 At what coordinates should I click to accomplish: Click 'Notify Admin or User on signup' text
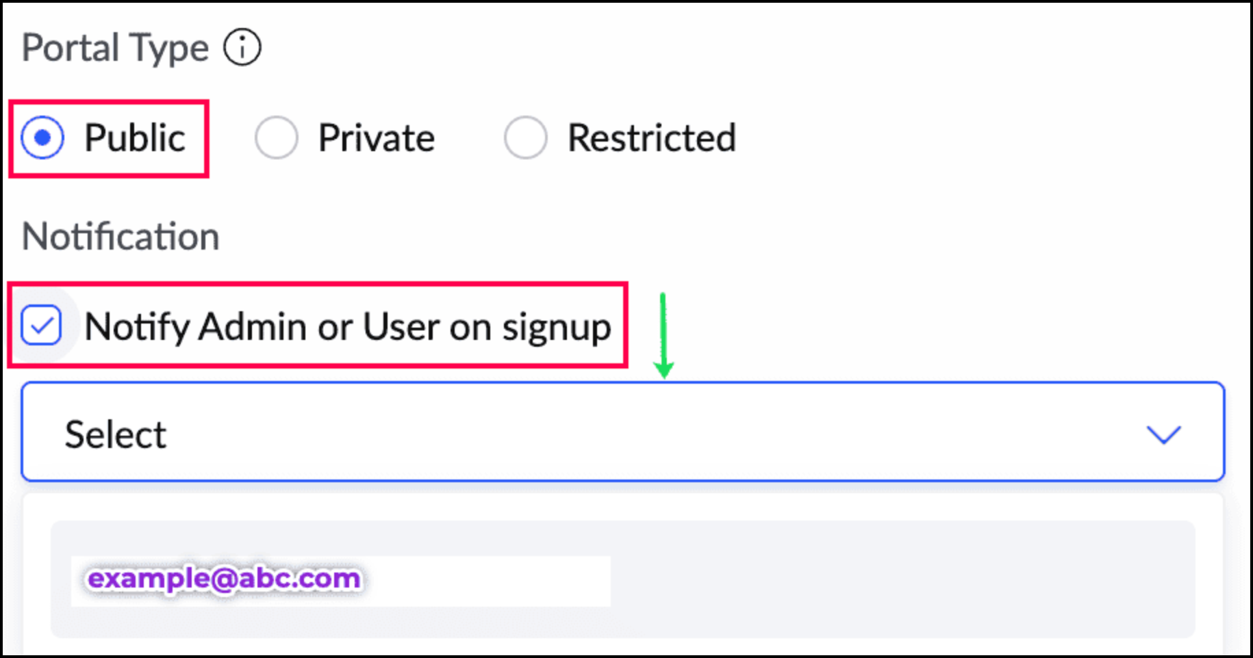coord(347,326)
